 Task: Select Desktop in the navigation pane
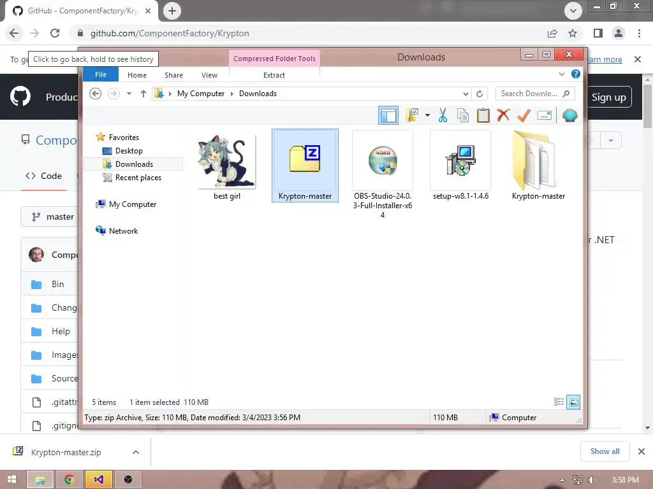(129, 150)
